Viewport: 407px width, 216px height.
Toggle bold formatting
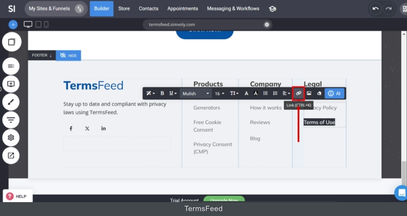tap(162, 93)
